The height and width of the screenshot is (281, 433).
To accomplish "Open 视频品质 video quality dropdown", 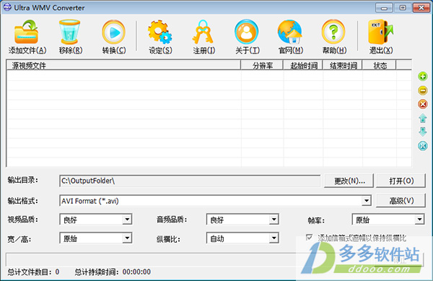I will coord(127,220).
